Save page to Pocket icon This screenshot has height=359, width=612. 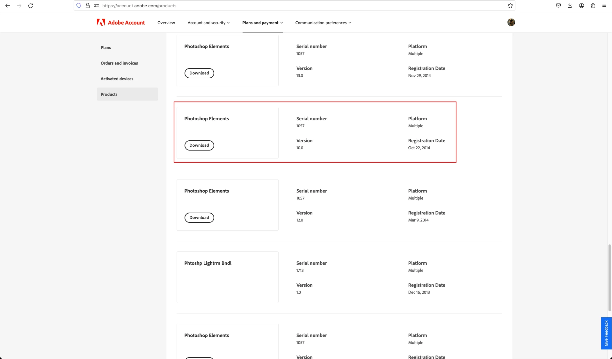(x=558, y=6)
